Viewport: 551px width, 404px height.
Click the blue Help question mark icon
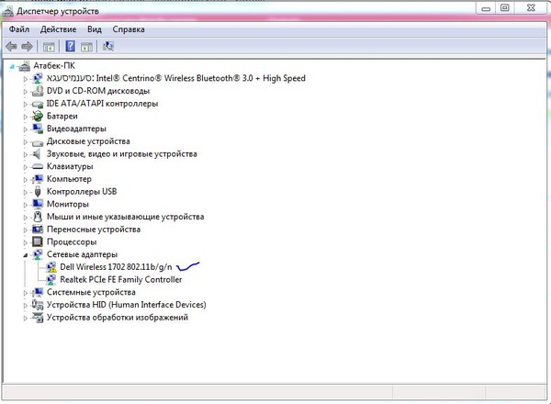point(71,46)
